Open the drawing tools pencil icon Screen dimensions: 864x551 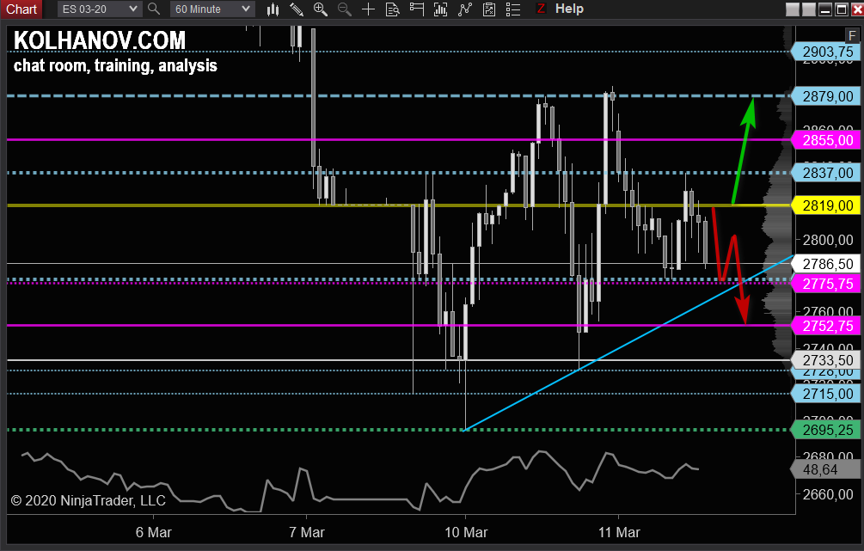(x=297, y=9)
